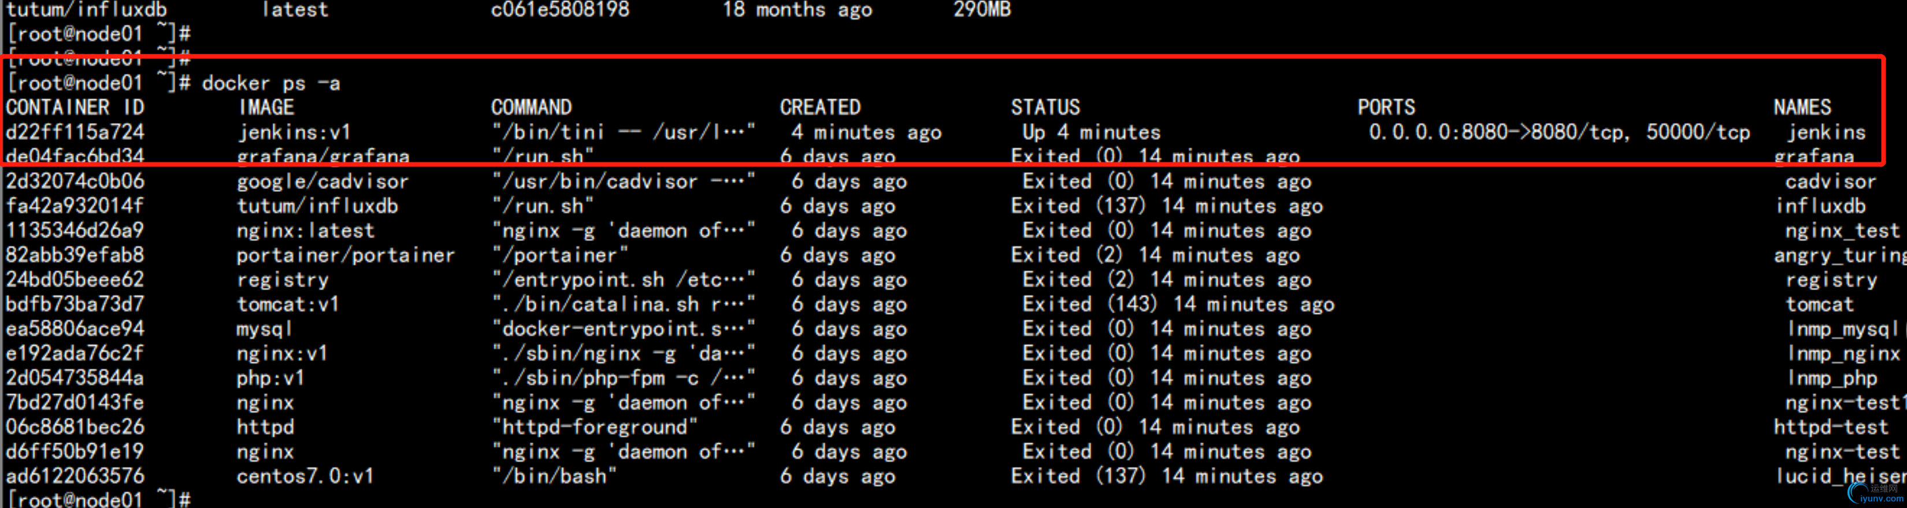The width and height of the screenshot is (1907, 508).
Task: Select the portainer/portainer image name
Action: click(x=346, y=255)
